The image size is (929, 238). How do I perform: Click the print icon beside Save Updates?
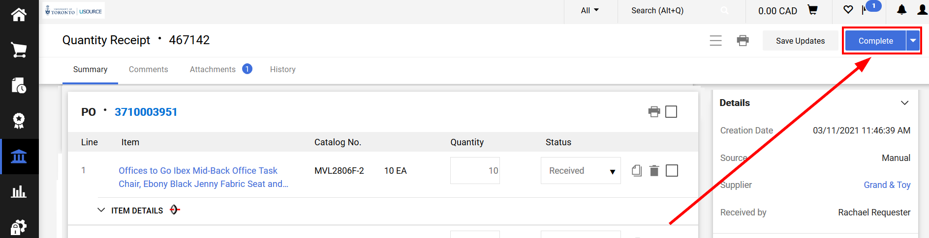[x=743, y=41]
